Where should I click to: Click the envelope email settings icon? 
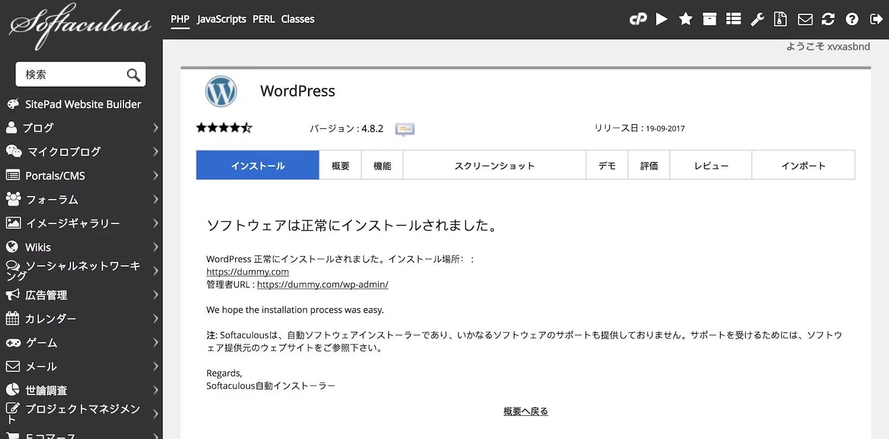point(805,20)
